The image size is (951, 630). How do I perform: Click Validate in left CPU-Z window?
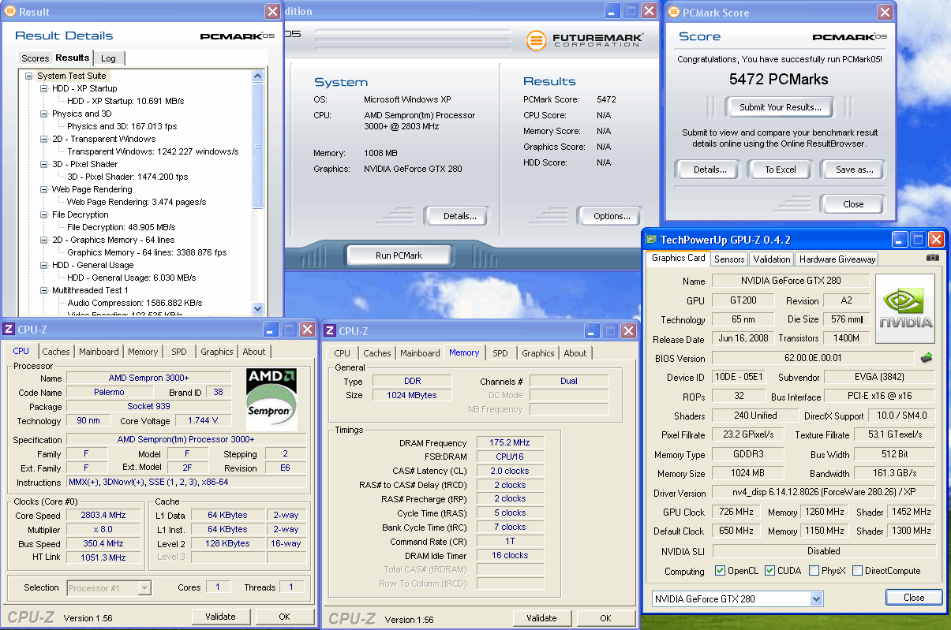pos(220,617)
